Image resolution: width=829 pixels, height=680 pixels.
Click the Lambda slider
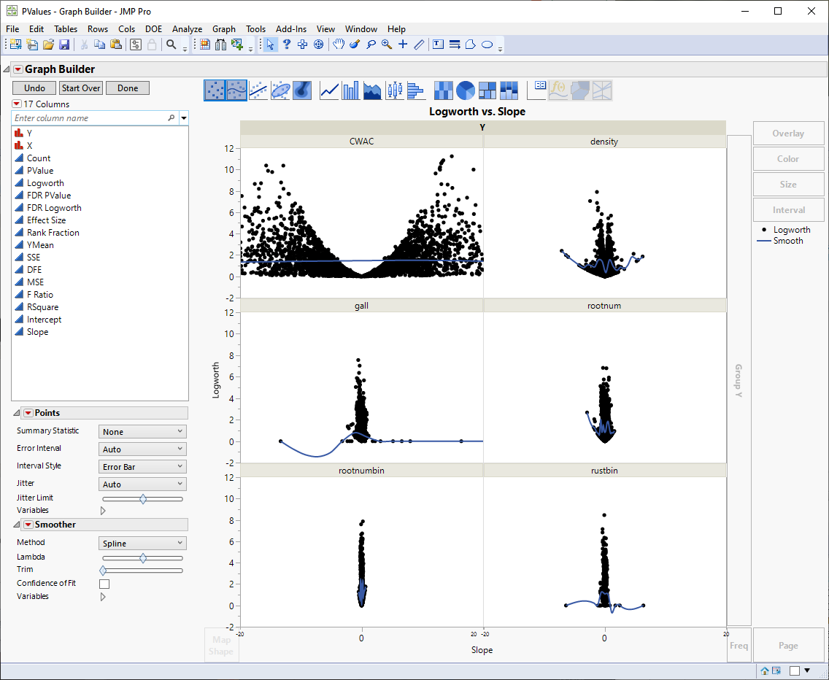pos(142,558)
